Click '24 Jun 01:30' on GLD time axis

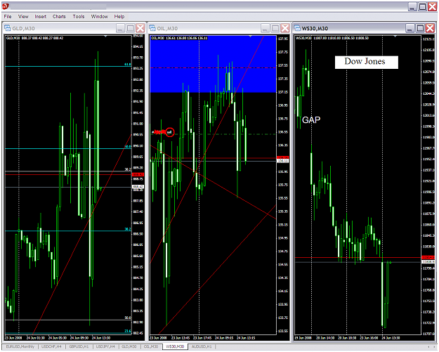click(36, 338)
